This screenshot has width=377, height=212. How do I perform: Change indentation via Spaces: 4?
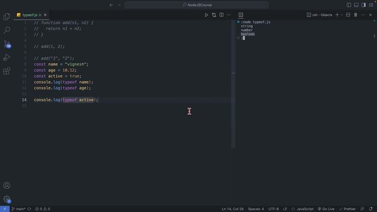coord(256,209)
